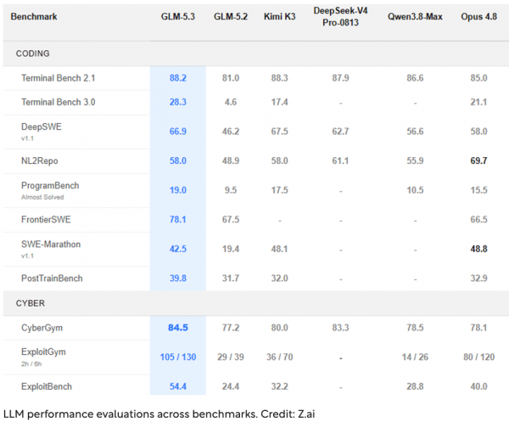Click the 19.0 ProgramBench score
509x428 pixels.
click(x=178, y=190)
